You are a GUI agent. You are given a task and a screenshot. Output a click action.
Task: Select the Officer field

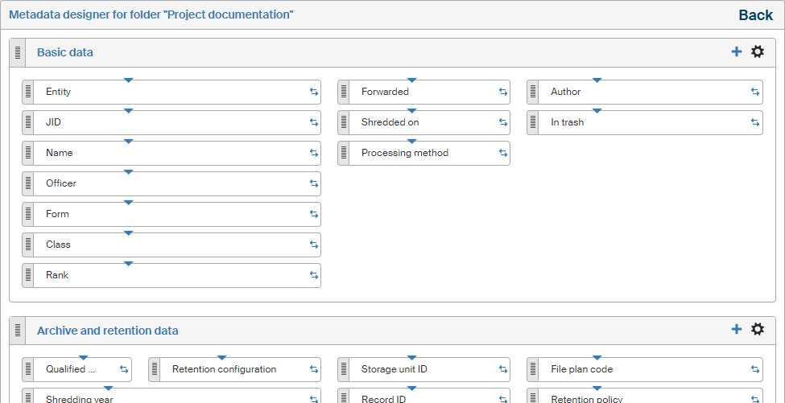pos(161,184)
